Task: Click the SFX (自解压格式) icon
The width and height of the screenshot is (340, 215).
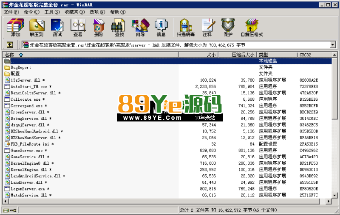Action: click(x=252, y=28)
